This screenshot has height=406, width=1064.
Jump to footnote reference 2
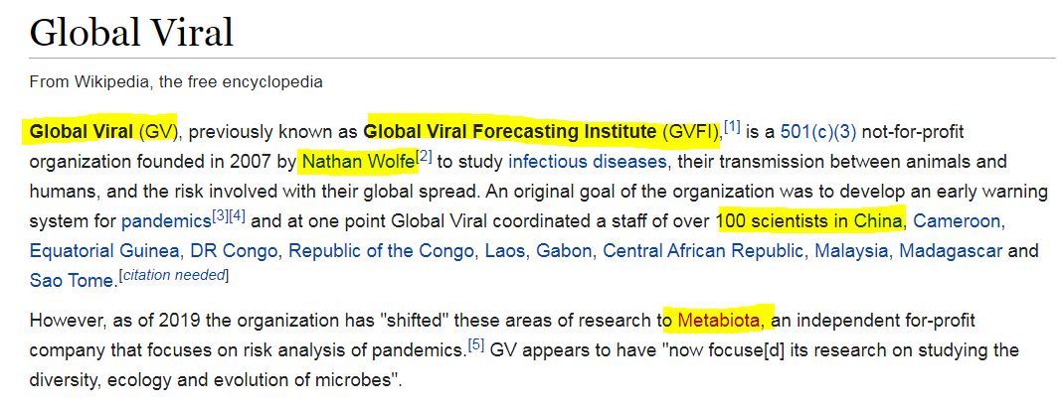pyautogui.click(x=424, y=156)
